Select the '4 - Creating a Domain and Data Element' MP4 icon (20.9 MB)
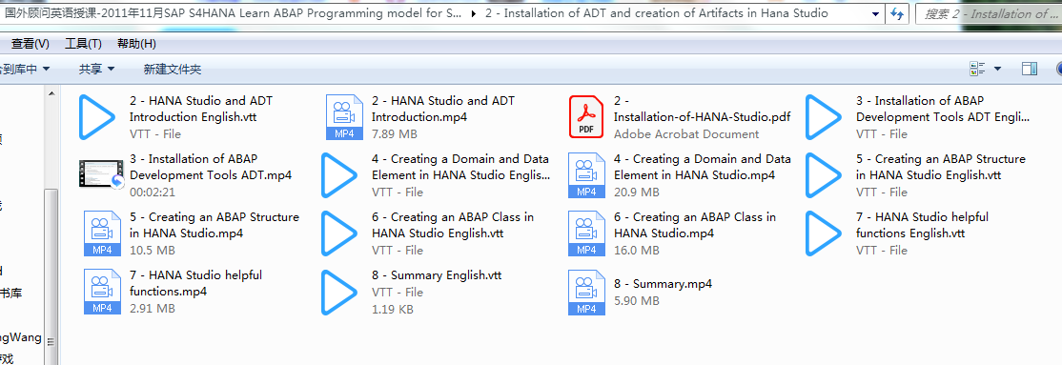This screenshot has width=1062, height=365. pyautogui.click(x=586, y=175)
